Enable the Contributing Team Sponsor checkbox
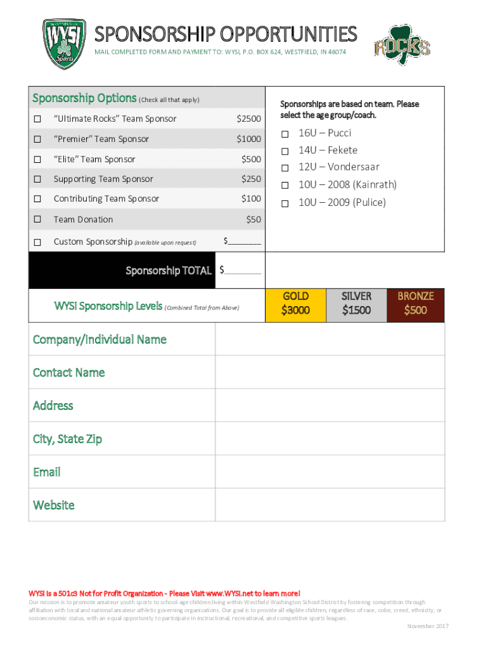This screenshot has height=649, width=488. coord(38,199)
